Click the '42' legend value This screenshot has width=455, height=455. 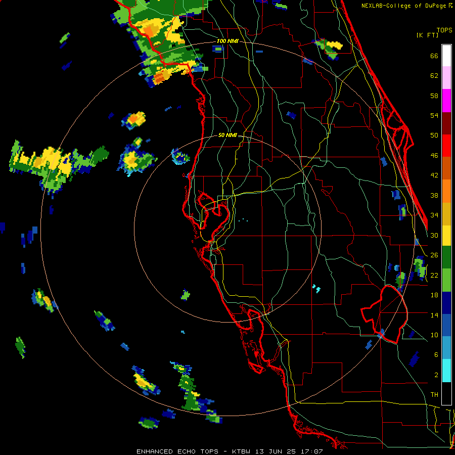tap(434, 175)
